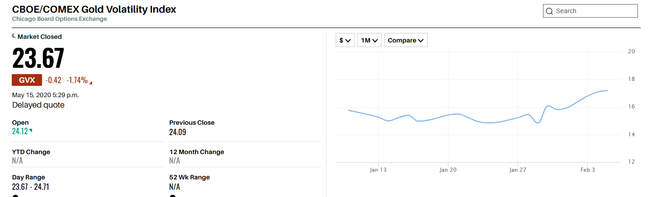The image size is (651, 197).
Task: Click the Chicago Board Options Exchange subtitle
Action: tap(60, 19)
